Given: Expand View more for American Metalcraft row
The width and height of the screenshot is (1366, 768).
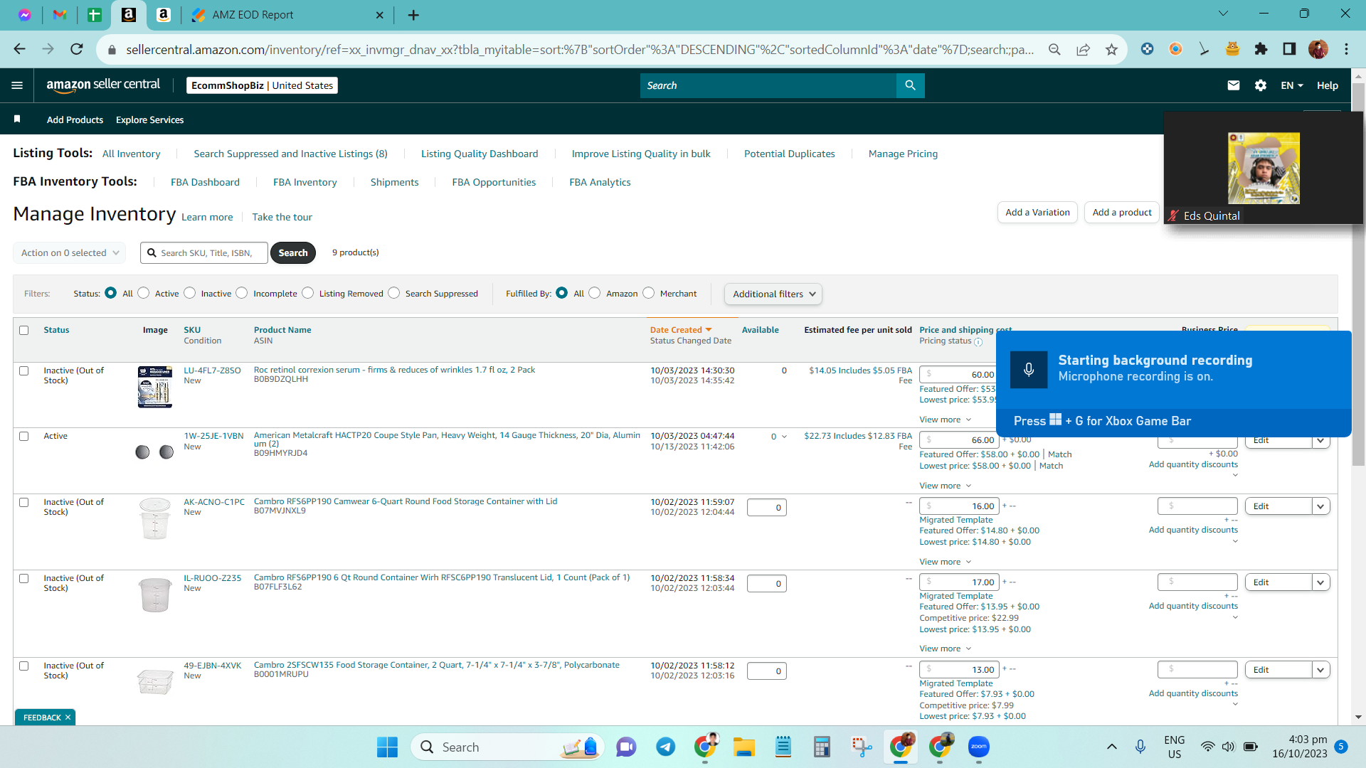Looking at the screenshot, I should tap(945, 486).
